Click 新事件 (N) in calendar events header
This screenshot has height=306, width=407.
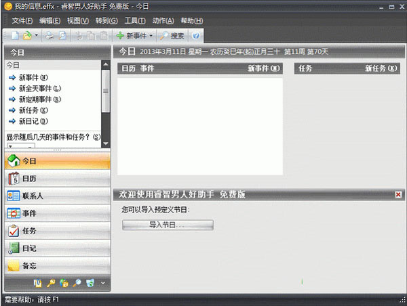coord(263,68)
